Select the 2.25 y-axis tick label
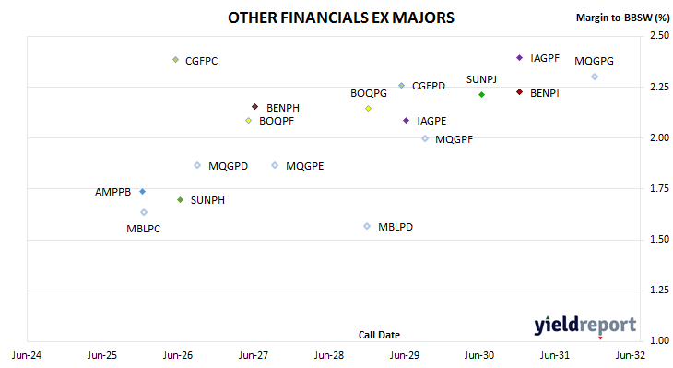This screenshot has width=673, height=368. [660, 88]
